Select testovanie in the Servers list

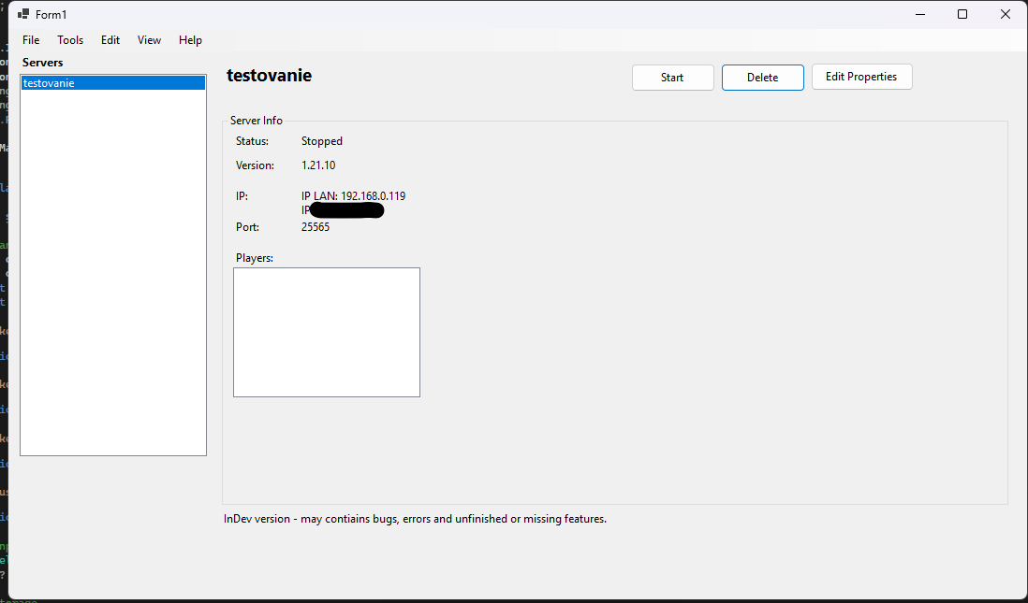coord(112,83)
